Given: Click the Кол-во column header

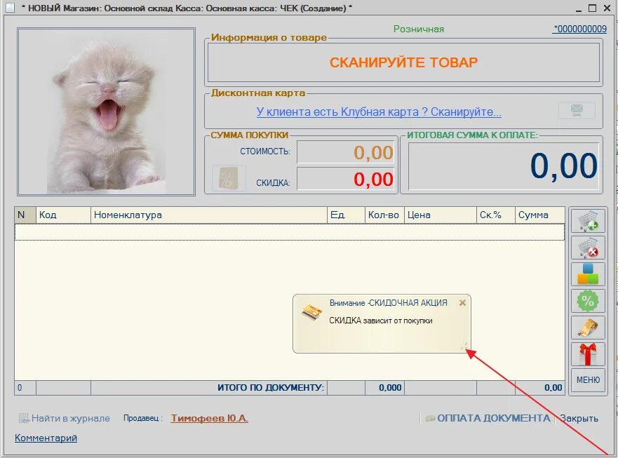Looking at the screenshot, I should pyautogui.click(x=384, y=215).
